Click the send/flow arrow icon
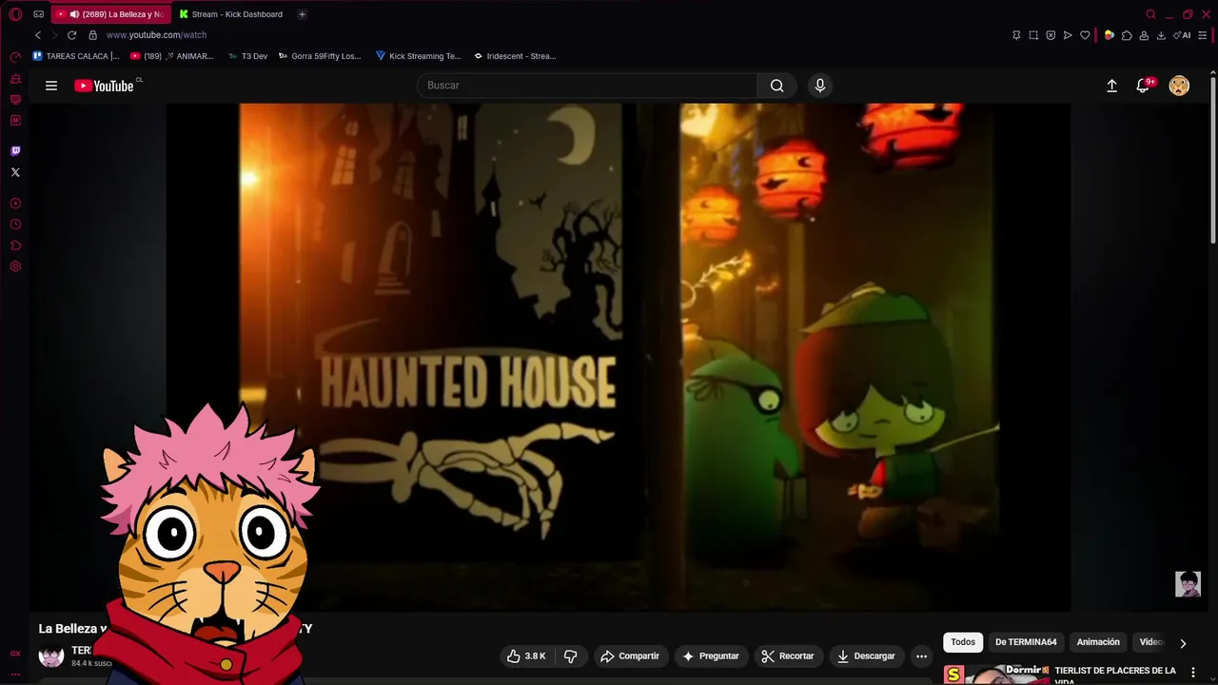This screenshot has width=1218, height=685. pyautogui.click(x=1068, y=35)
